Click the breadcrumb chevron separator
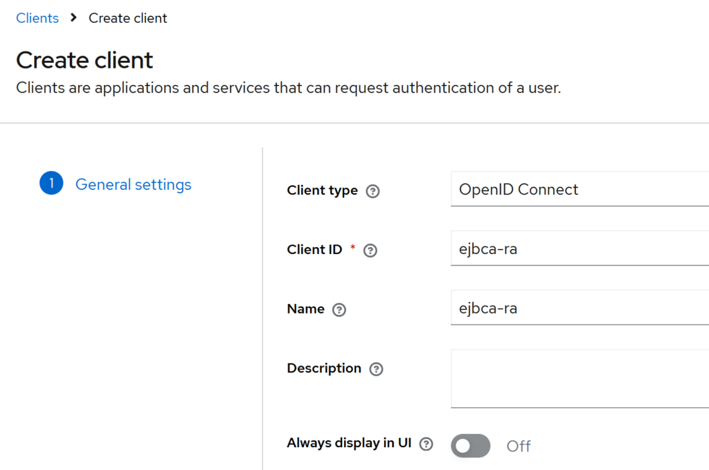Viewport: 709px width, 470px height. pyautogui.click(x=73, y=18)
